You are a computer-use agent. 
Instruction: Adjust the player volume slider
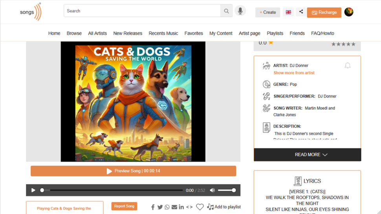227,190
